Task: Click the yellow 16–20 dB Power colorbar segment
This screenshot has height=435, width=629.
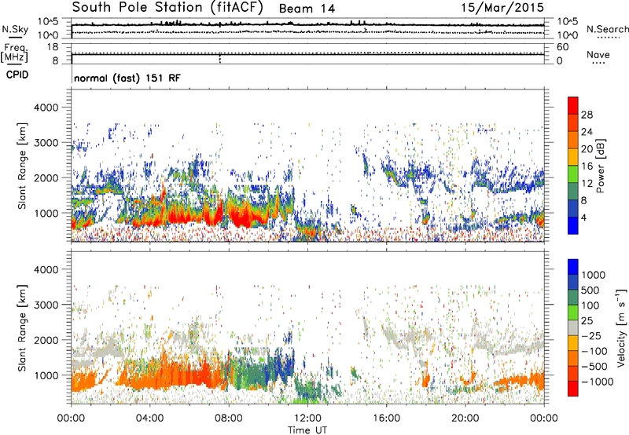Action: 573,157
